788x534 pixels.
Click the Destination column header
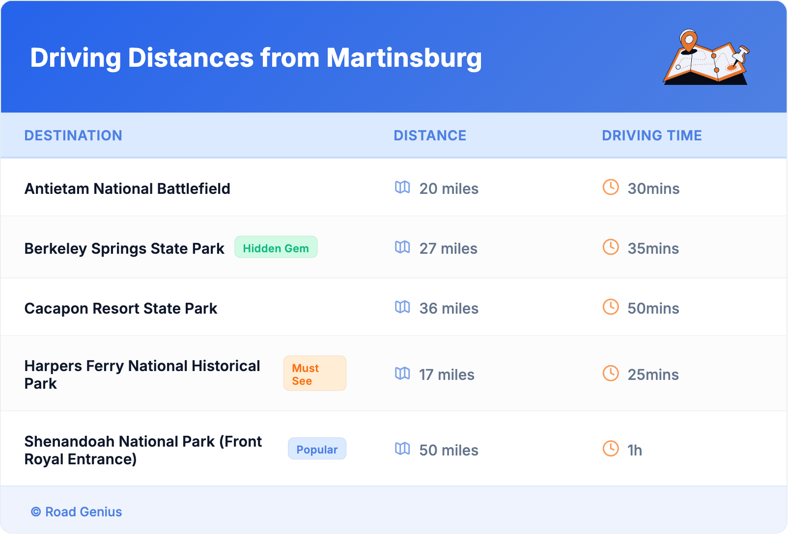[x=73, y=135]
